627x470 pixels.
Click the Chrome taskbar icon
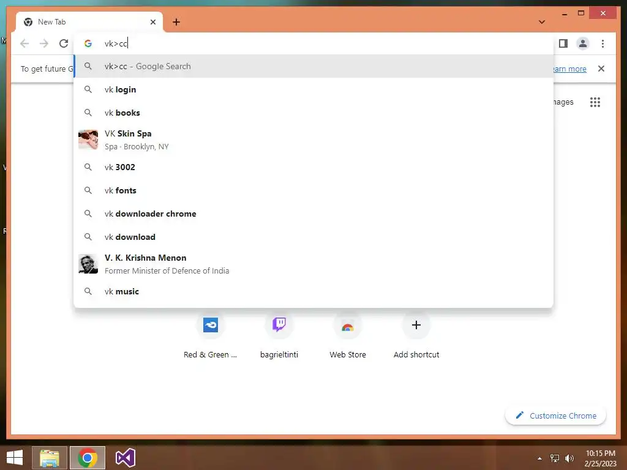click(88, 458)
